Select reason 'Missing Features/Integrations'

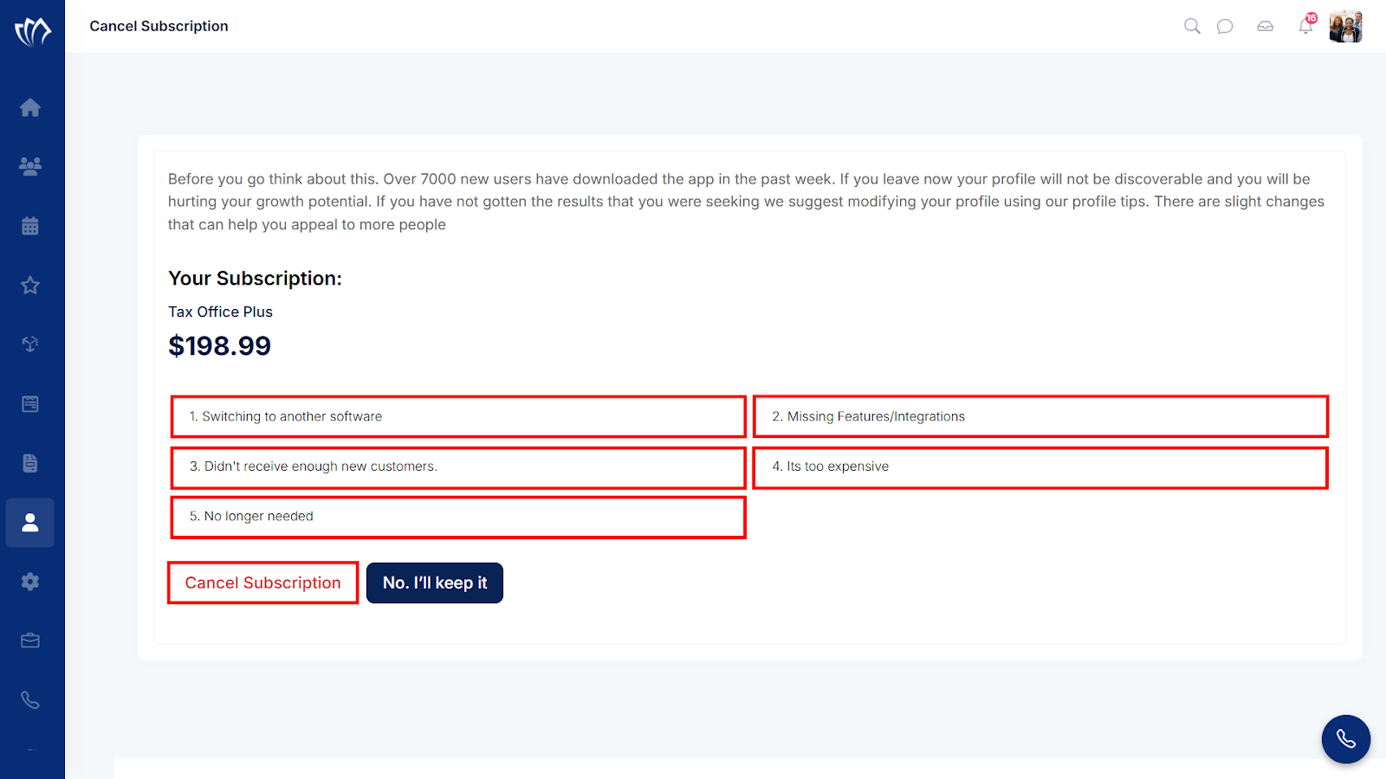pyautogui.click(x=1040, y=416)
